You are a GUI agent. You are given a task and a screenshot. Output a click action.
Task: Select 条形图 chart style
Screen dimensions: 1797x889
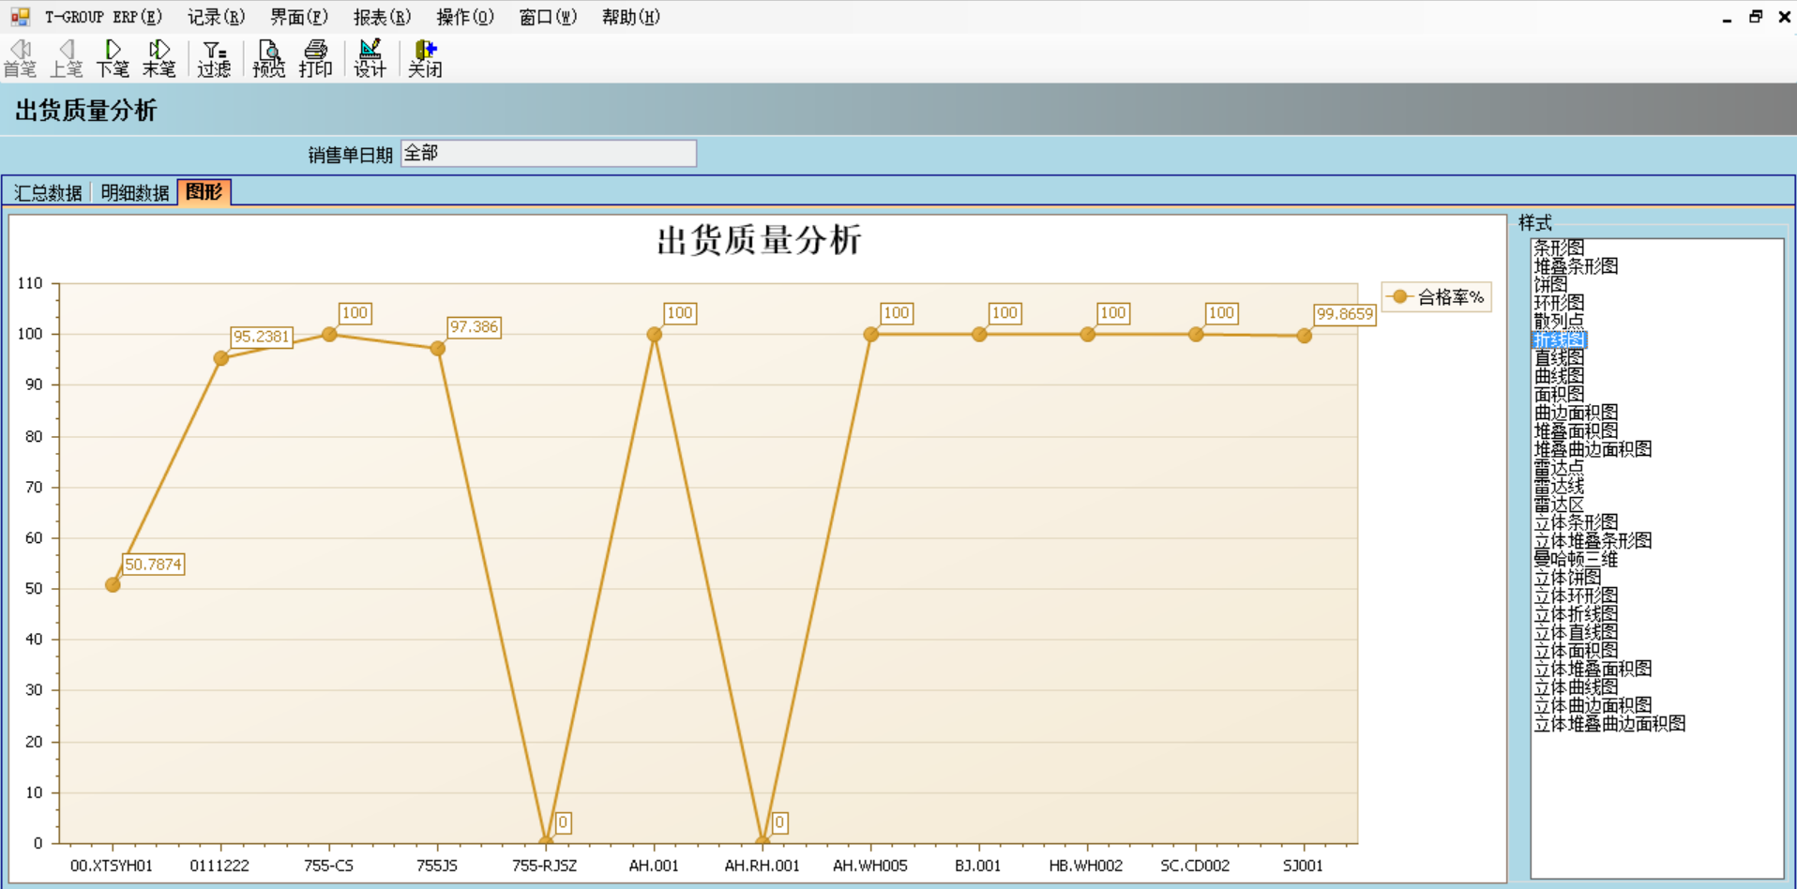pyautogui.click(x=1559, y=248)
